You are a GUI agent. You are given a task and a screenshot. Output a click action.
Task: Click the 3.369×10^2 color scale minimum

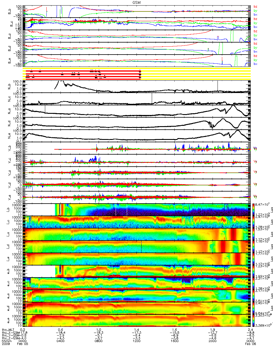[263, 326]
